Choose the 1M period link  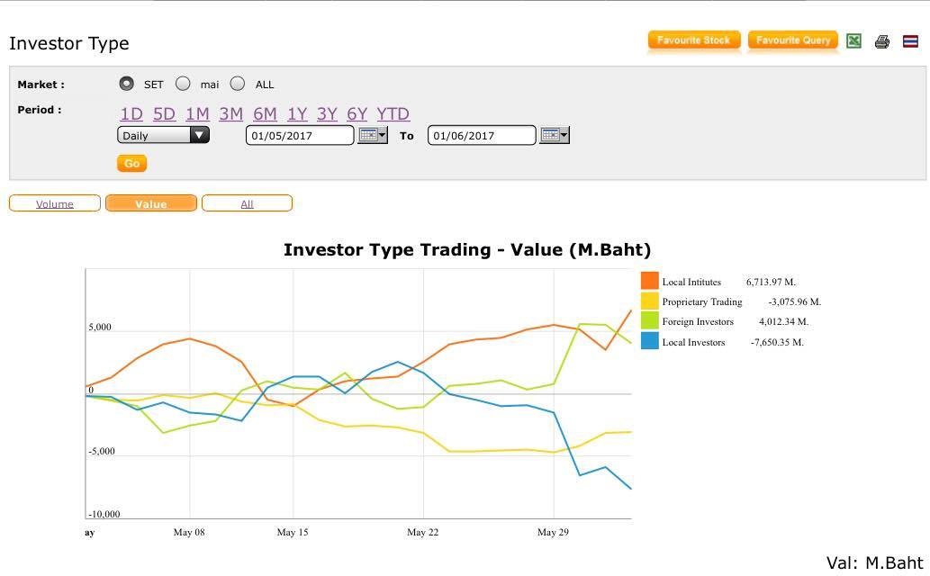[x=197, y=113]
